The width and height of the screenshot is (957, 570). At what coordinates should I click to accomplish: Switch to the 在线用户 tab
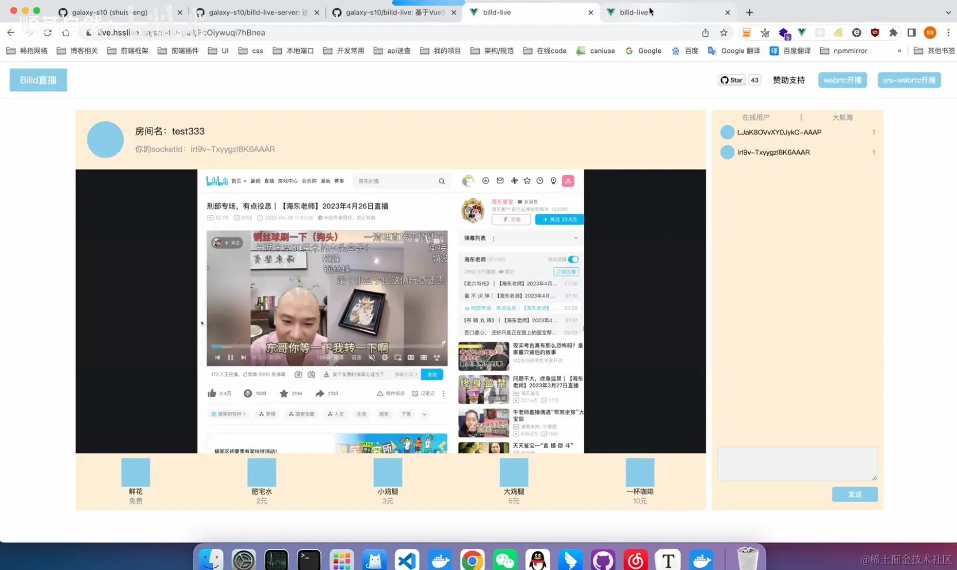(x=755, y=117)
